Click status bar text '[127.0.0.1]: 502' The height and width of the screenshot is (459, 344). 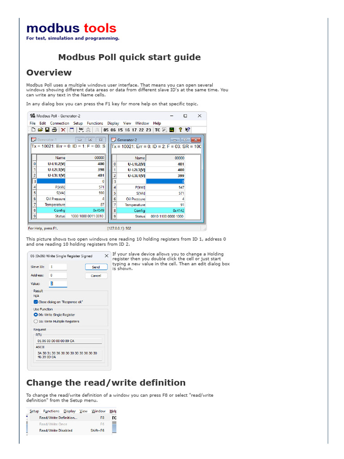(119, 228)
